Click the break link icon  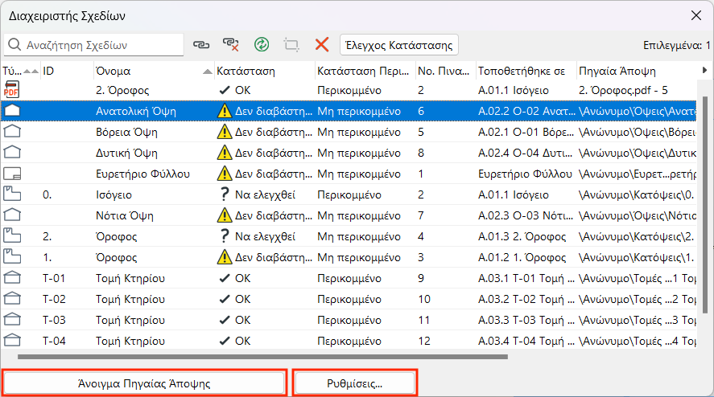pyautogui.click(x=231, y=45)
